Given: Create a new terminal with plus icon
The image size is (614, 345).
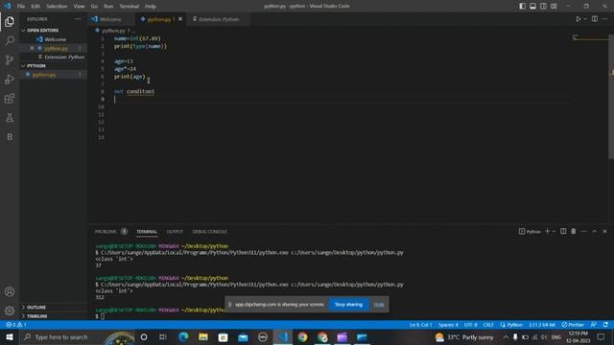Looking at the screenshot, I should (x=548, y=232).
